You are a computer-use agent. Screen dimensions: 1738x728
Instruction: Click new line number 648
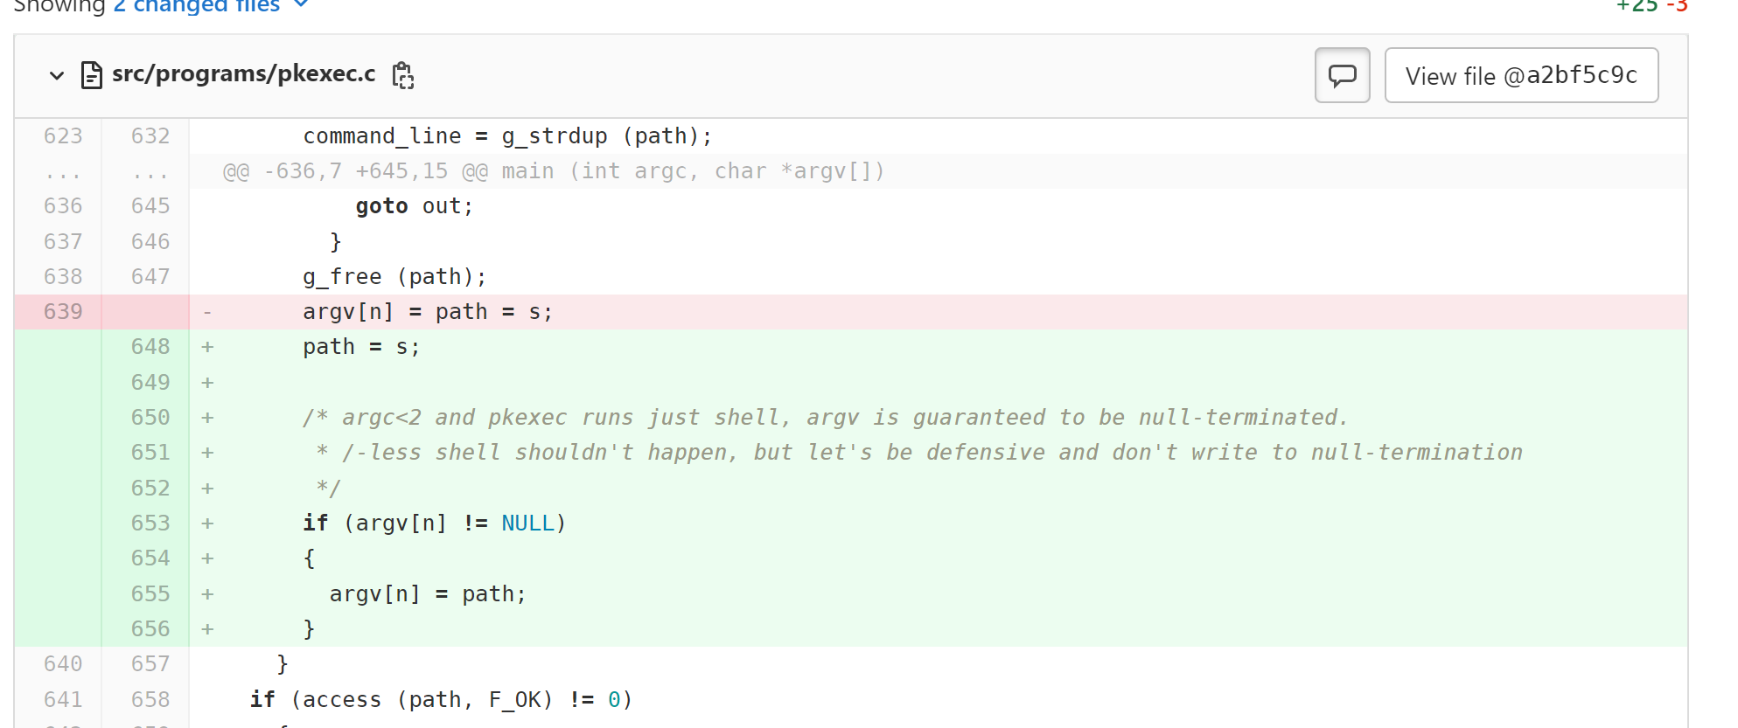pyautogui.click(x=150, y=347)
